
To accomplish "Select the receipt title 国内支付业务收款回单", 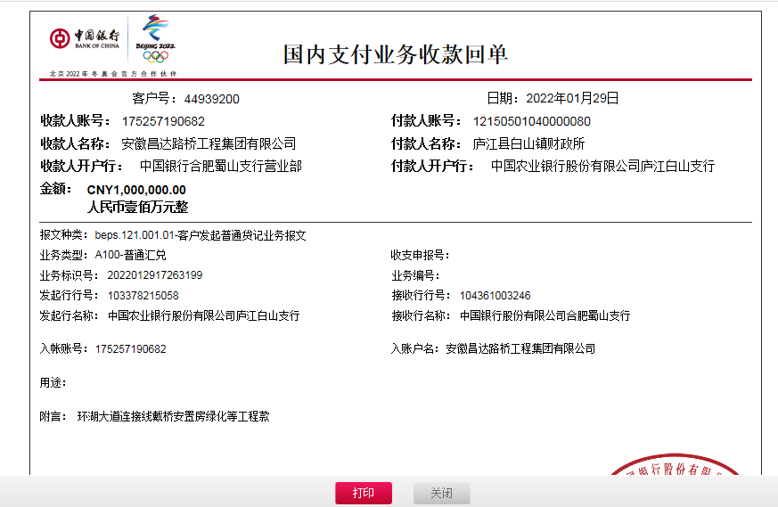I will 395,54.
